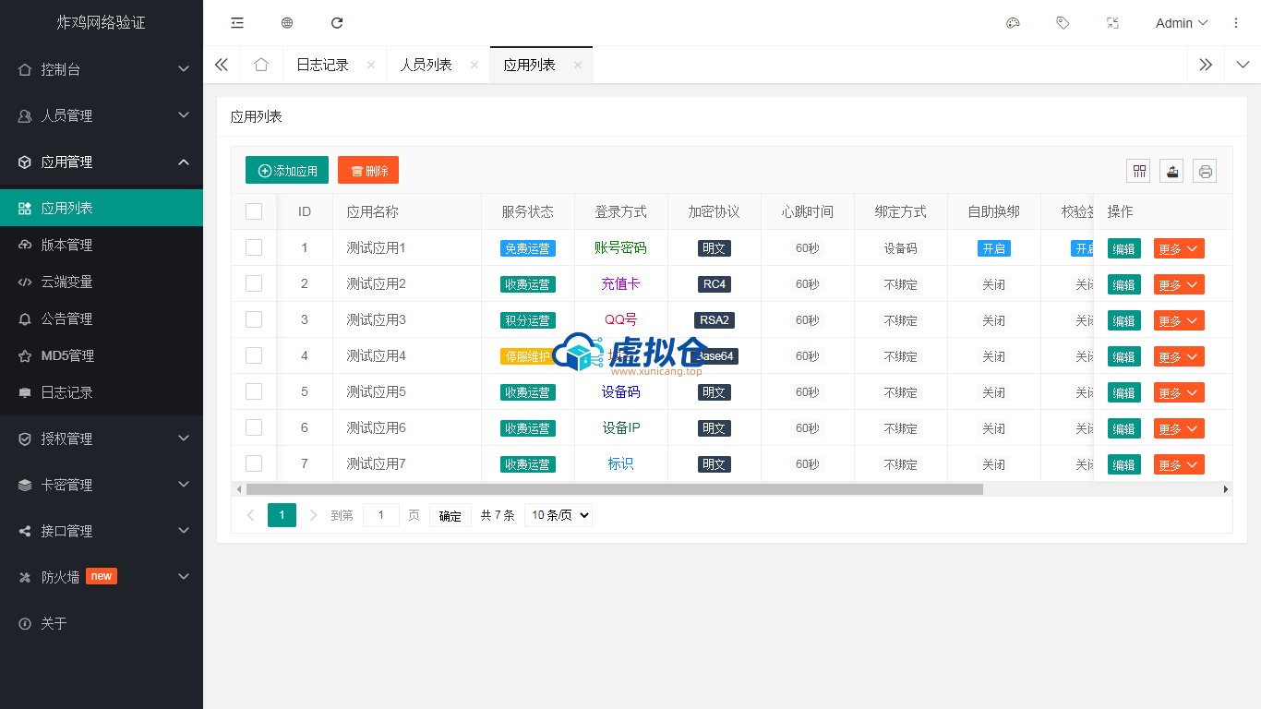Screen dimensions: 1261x709
Task: Open the 关于 sidebar item
Action: pyautogui.click(x=102, y=623)
